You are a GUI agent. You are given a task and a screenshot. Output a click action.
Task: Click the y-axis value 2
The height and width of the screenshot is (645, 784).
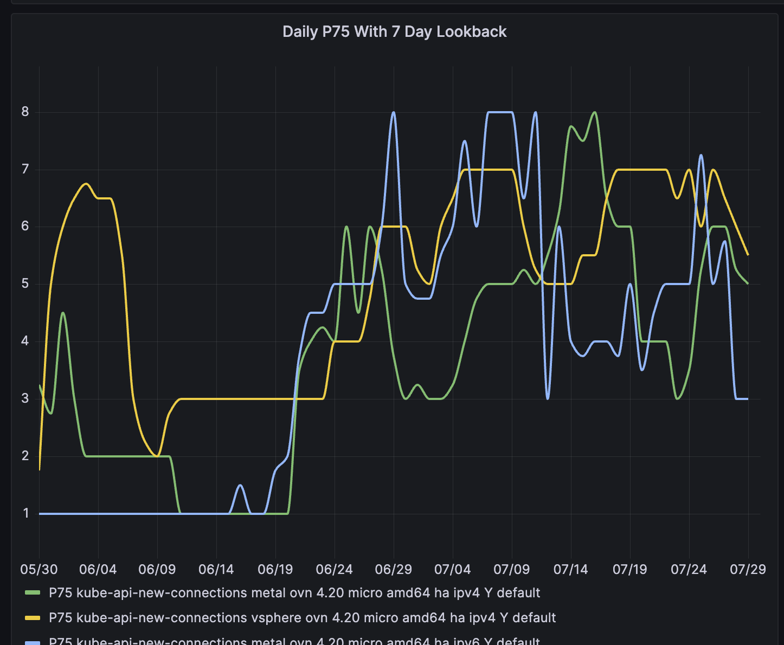coord(25,456)
